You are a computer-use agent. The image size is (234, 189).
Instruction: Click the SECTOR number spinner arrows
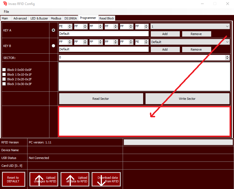pos(227,58)
